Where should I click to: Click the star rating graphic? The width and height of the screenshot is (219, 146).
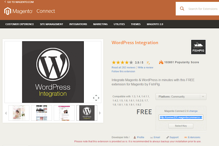pyautogui.click(x=123, y=62)
